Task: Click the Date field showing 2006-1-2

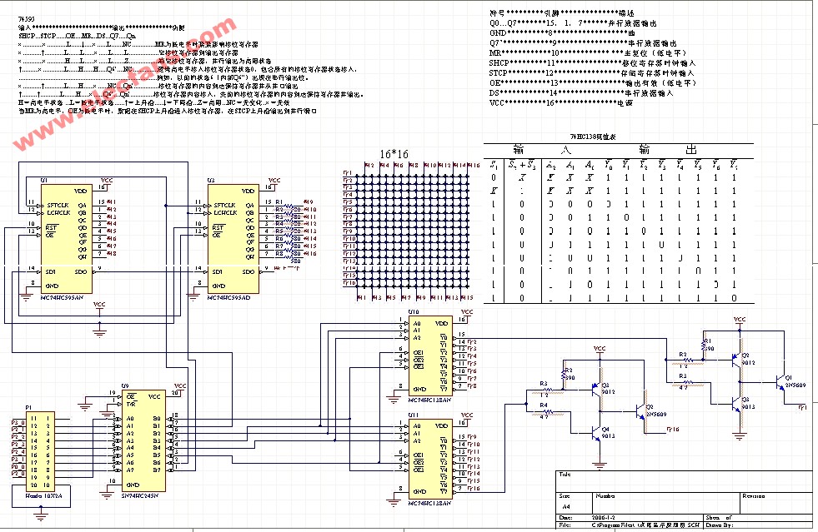Action: pos(609,516)
